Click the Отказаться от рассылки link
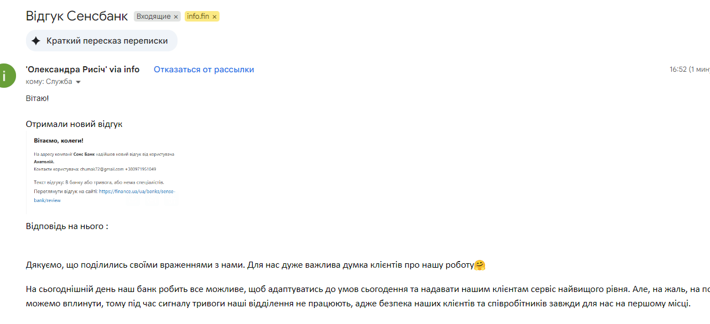Screen dimensions: 710x324 click(204, 70)
